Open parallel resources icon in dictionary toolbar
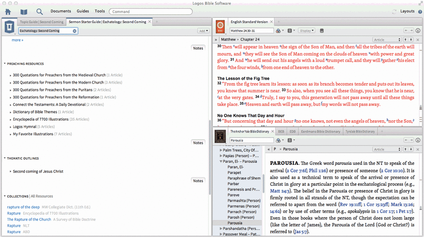This screenshot has width=424, height=237. coord(278,140)
